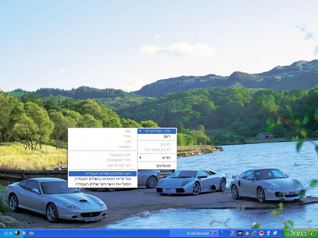
Task: Click the 15:39 taskbar clock
Action: tap(8, 233)
